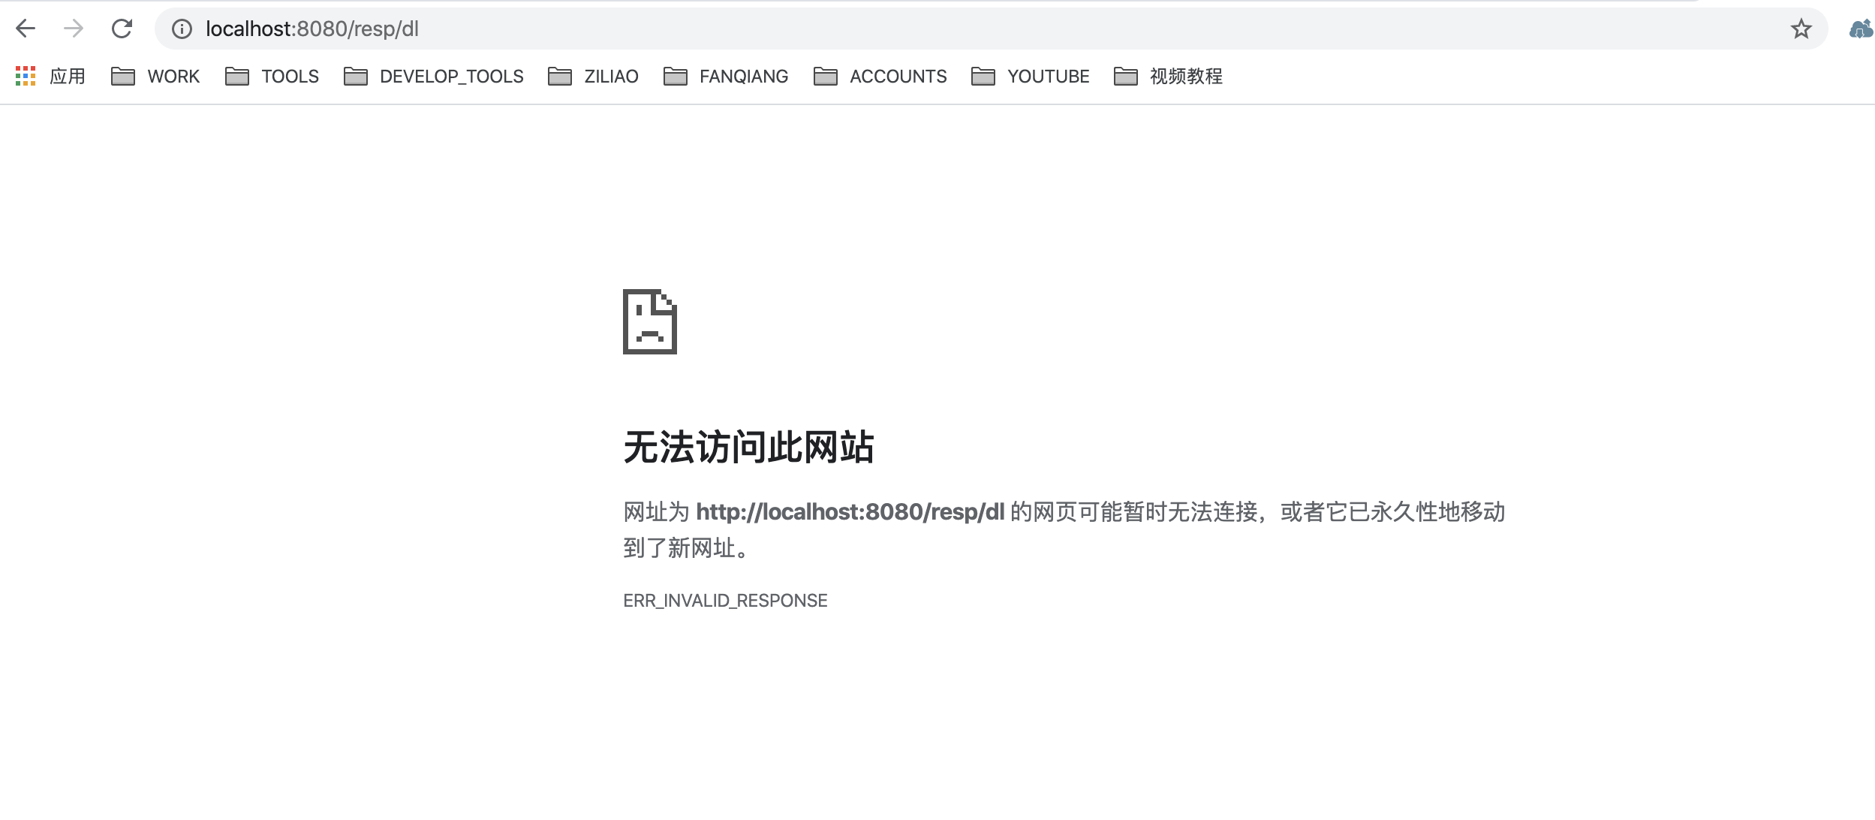Click the bold localhost URL in message

pos(850,512)
